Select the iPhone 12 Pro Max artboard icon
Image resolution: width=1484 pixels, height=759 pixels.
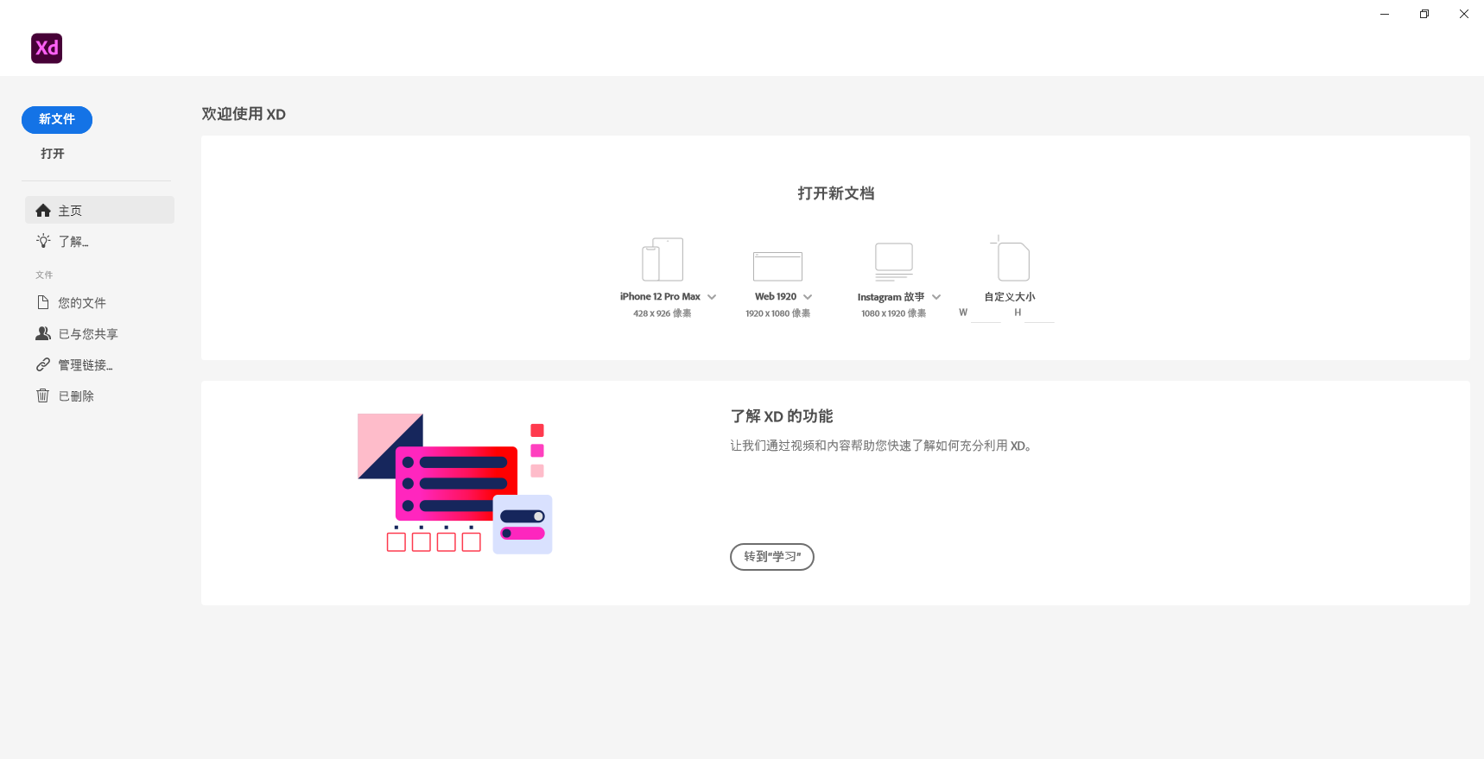[x=663, y=259]
